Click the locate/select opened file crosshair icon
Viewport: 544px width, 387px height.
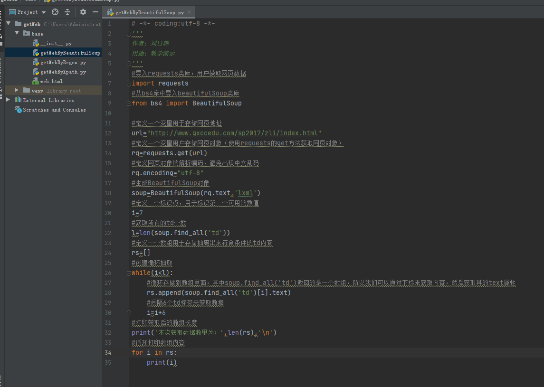coord(55,12)
